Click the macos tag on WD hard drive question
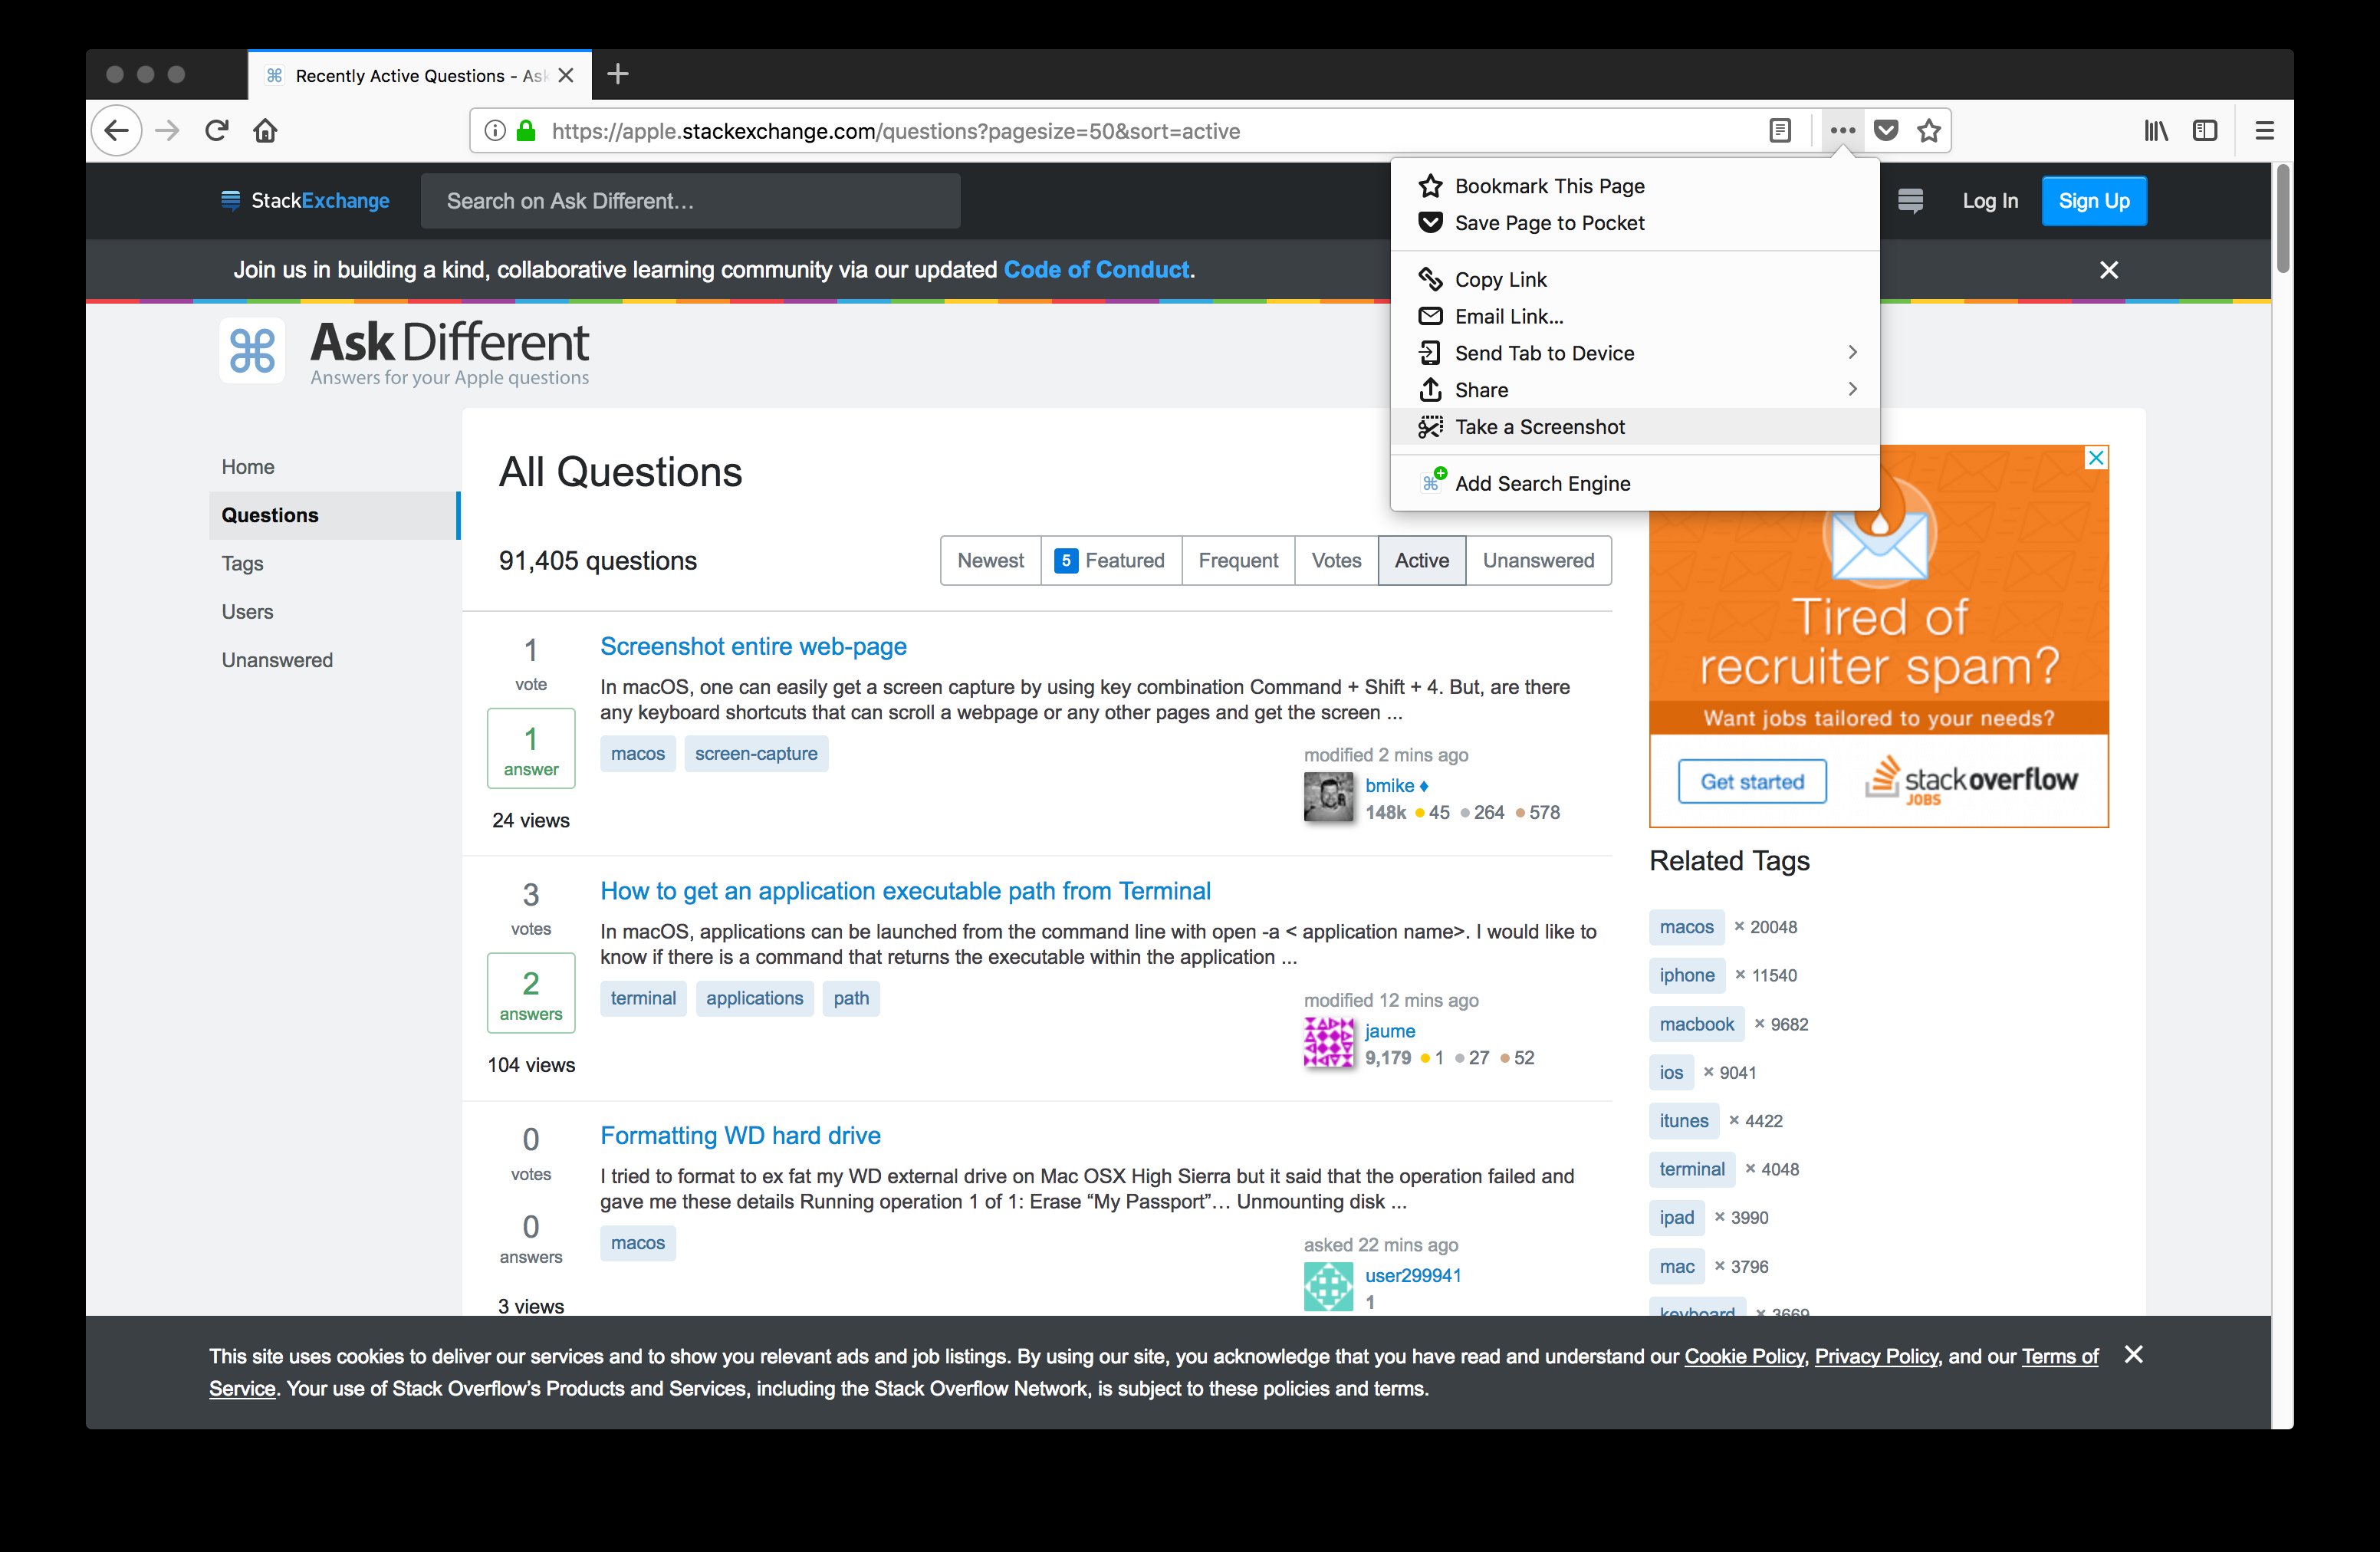 click(639, 1241)
